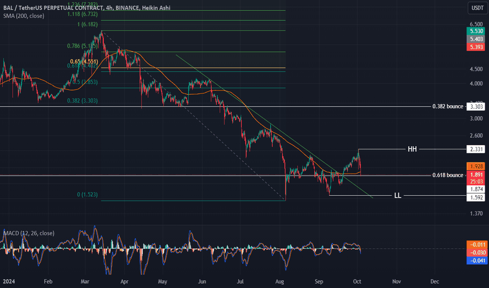Viewport: 489px width, 288px height.
Task: Click the 3.303 price axis tag
Action: [475, 106]
